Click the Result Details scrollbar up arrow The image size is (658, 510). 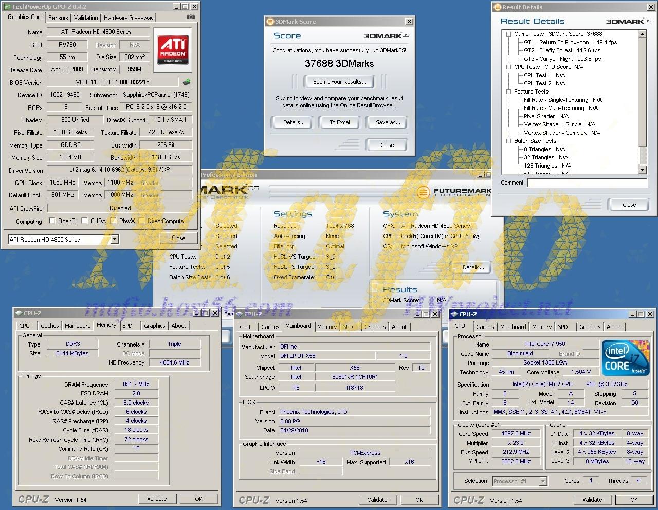coord(642,34)
